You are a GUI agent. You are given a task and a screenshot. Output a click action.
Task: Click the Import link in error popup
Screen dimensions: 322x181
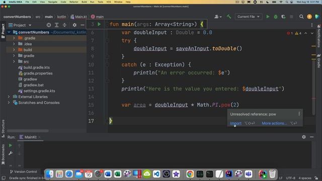click(x=235, y=123)
